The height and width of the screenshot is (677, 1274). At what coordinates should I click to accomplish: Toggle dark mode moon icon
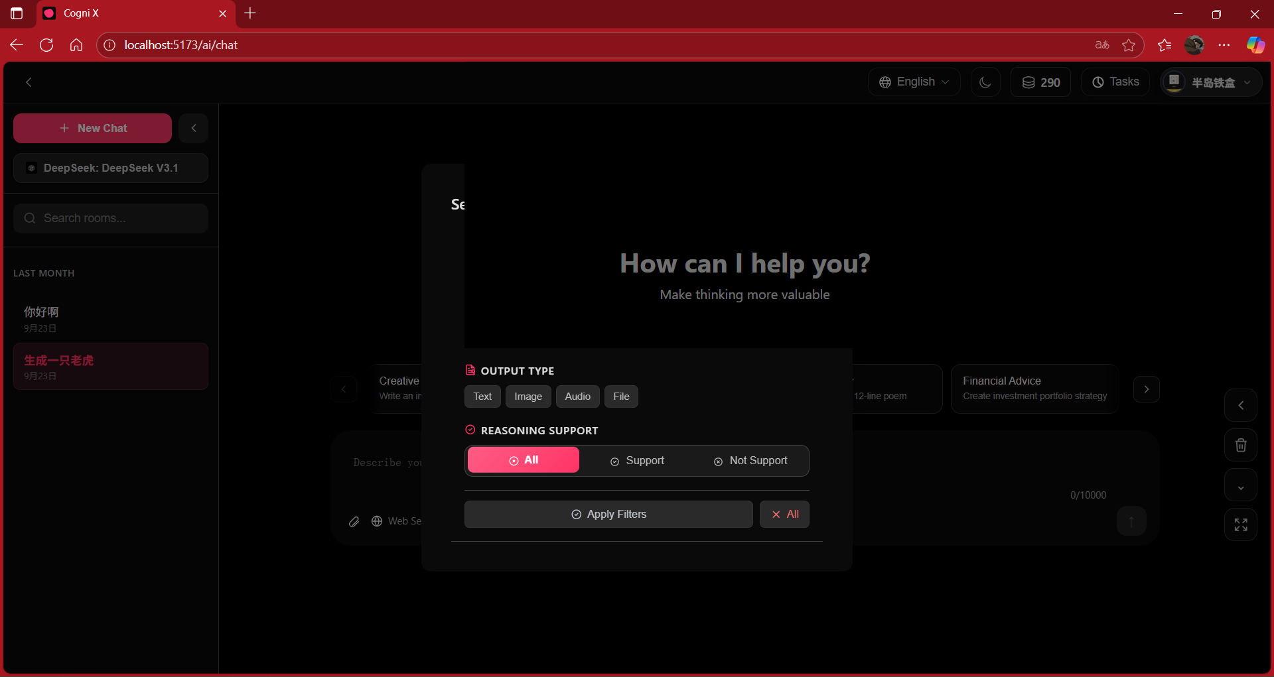(x=985, y=82)
